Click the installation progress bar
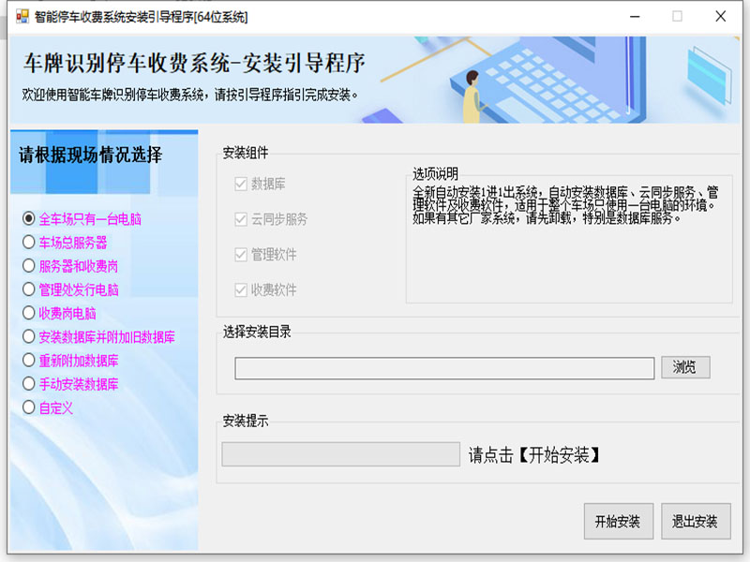The height and width of the screenshot is (562, 750). 340,454
